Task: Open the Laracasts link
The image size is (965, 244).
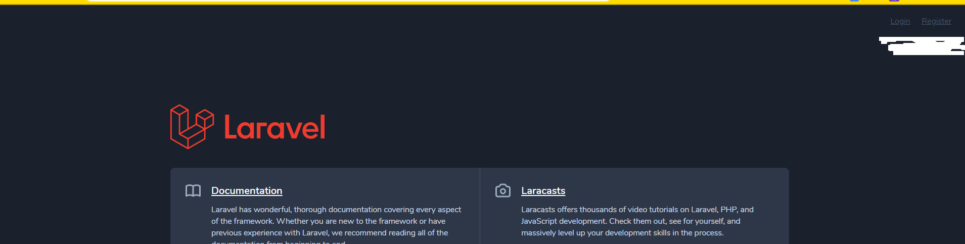Action: pos(543,190)
